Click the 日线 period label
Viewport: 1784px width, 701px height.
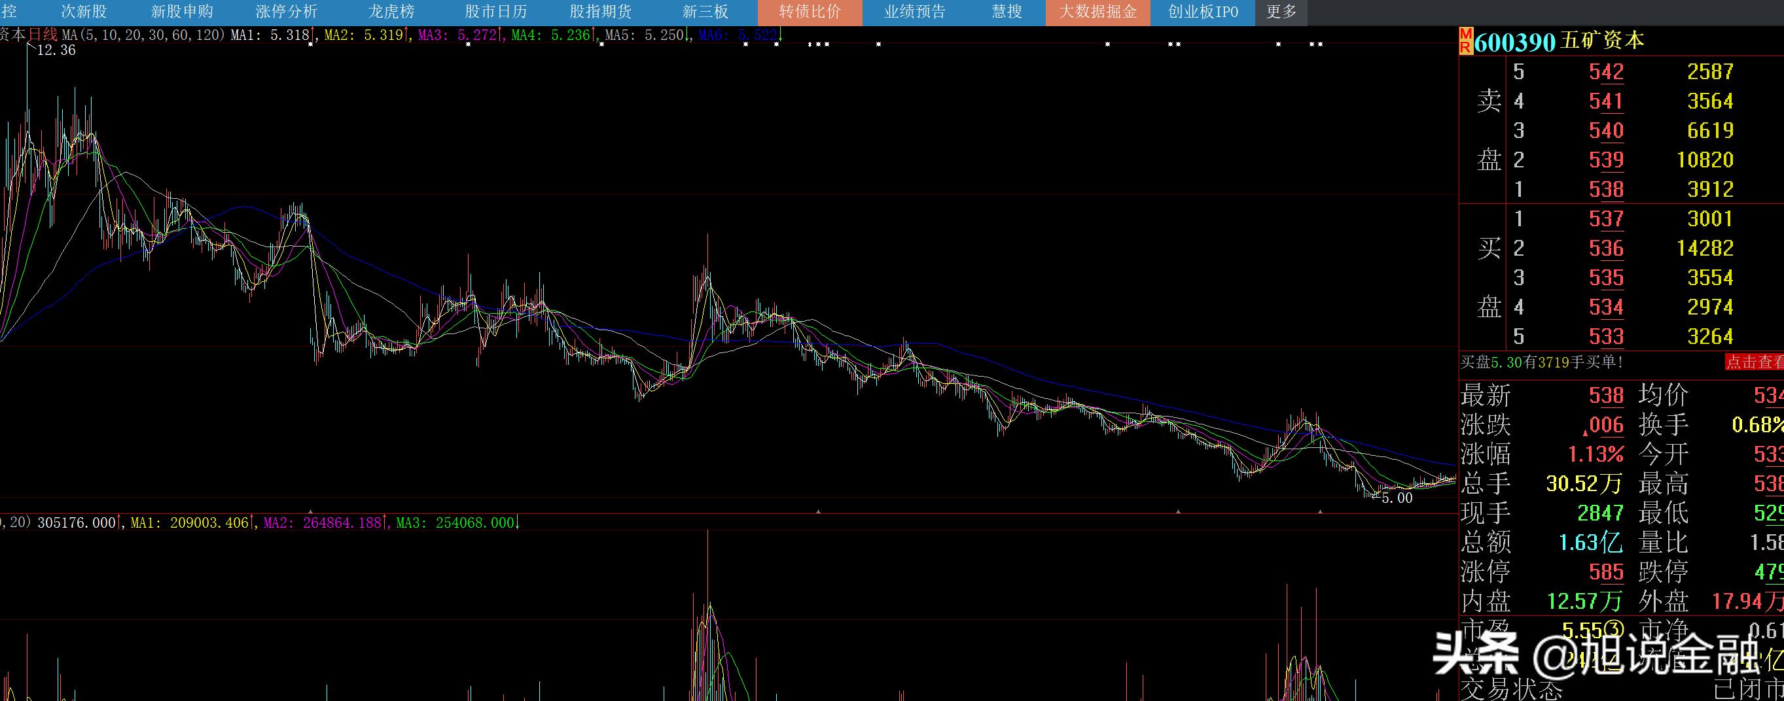pyautogui.click(x=43, y=35)
